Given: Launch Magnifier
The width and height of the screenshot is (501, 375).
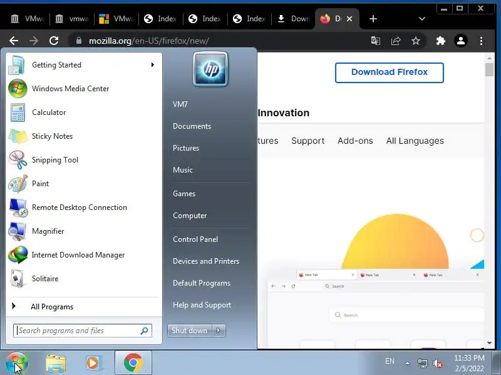Looking at the screenshot, I should tap(83, 231).
